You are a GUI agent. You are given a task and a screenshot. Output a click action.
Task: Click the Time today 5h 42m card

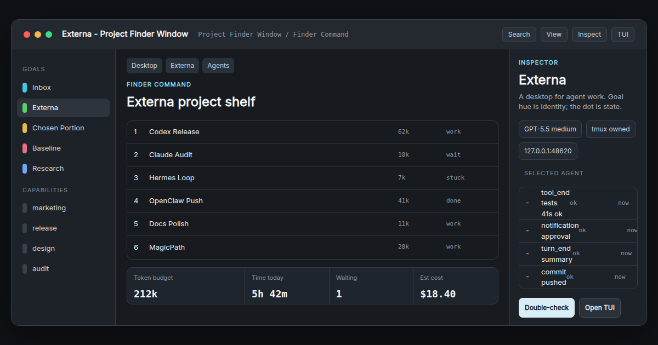tap(287, 286)
